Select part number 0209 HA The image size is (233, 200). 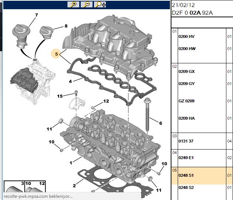coord(187,118)
